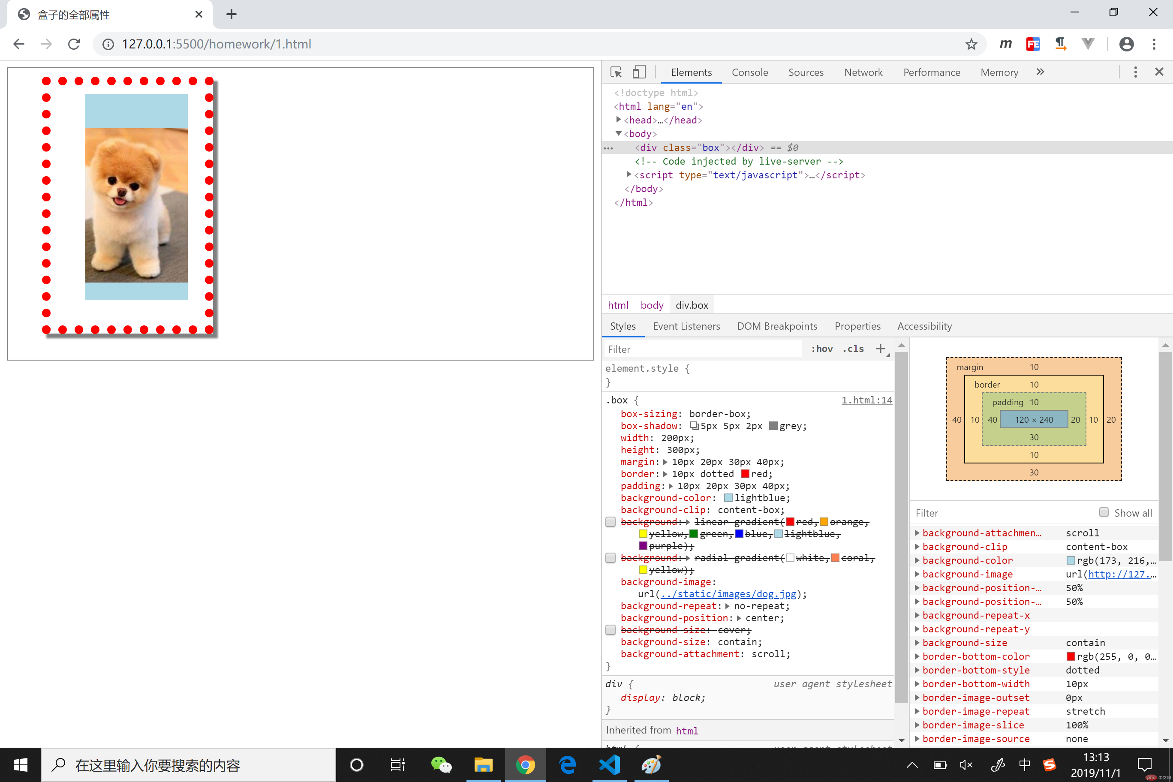Image resolution: width=1173 pixels, height=782 pixels.
Task: Open WeChat from the taskbar
Action: point(441,765)
